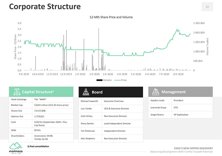Click the Shareholders row label

click(x=17, y=136)
